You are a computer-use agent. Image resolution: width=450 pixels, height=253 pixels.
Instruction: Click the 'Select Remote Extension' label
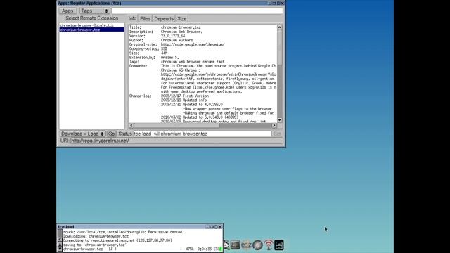click(x=92, y=18)
